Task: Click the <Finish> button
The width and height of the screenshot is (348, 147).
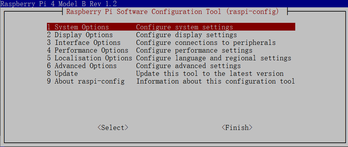Action: pyautogui.click(x=237, y=128)
